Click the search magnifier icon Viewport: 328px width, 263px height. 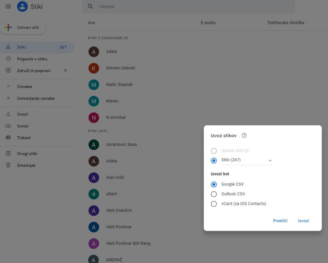91,6
